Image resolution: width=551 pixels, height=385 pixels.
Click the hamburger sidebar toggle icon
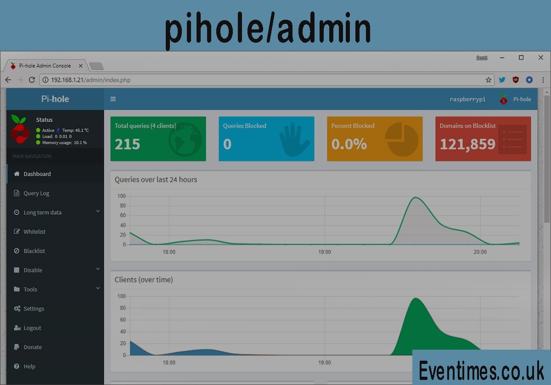coord(113,99)
